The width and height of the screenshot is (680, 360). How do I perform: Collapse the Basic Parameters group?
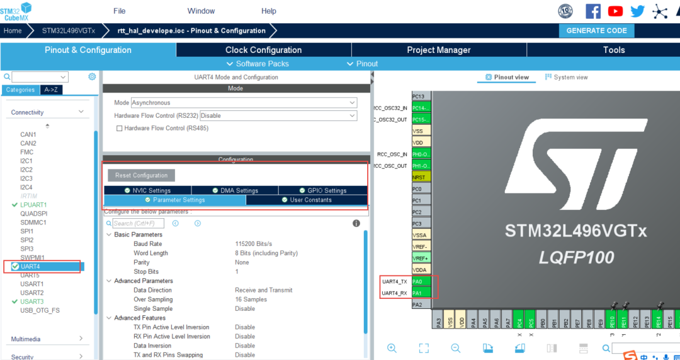[x=108, y=235]
